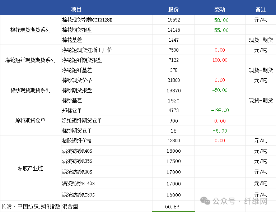The image size is (276, 212).
Task: Select the 棉纱现货期货系列 category cell
Action: click(31, 90)
